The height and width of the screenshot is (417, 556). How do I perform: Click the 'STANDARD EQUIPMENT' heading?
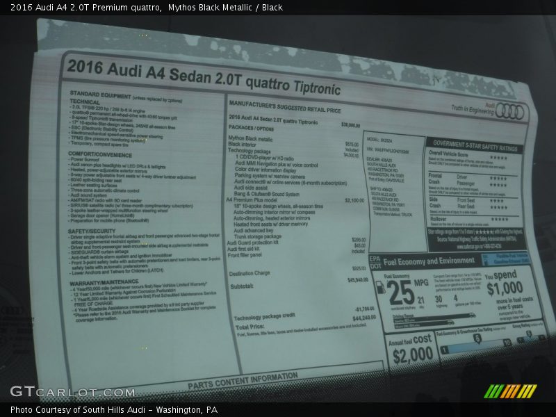(100, 95)
